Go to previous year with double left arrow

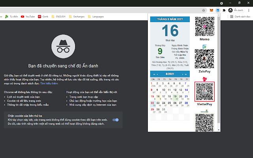154,74
